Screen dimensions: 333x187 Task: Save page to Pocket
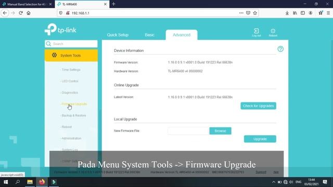[248, 13]
